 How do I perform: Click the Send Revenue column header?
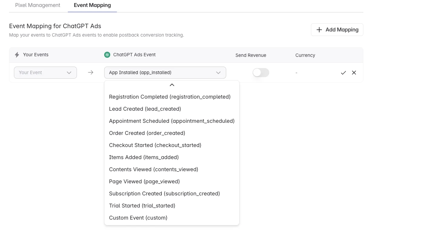tap(251, 55)
